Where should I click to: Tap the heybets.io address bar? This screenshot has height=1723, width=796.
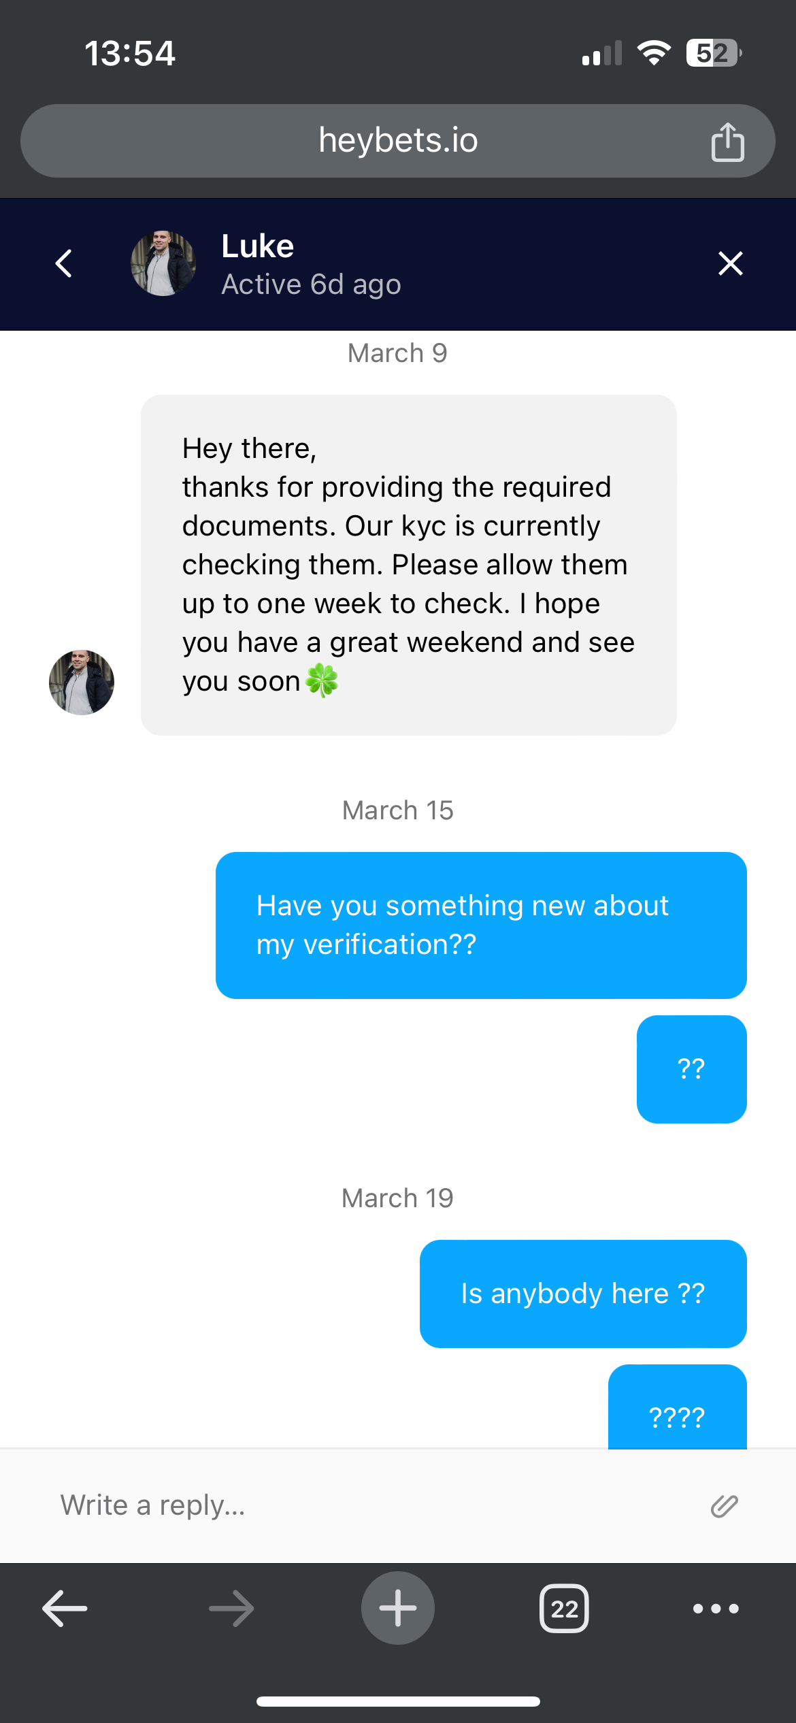pos(398,141)
